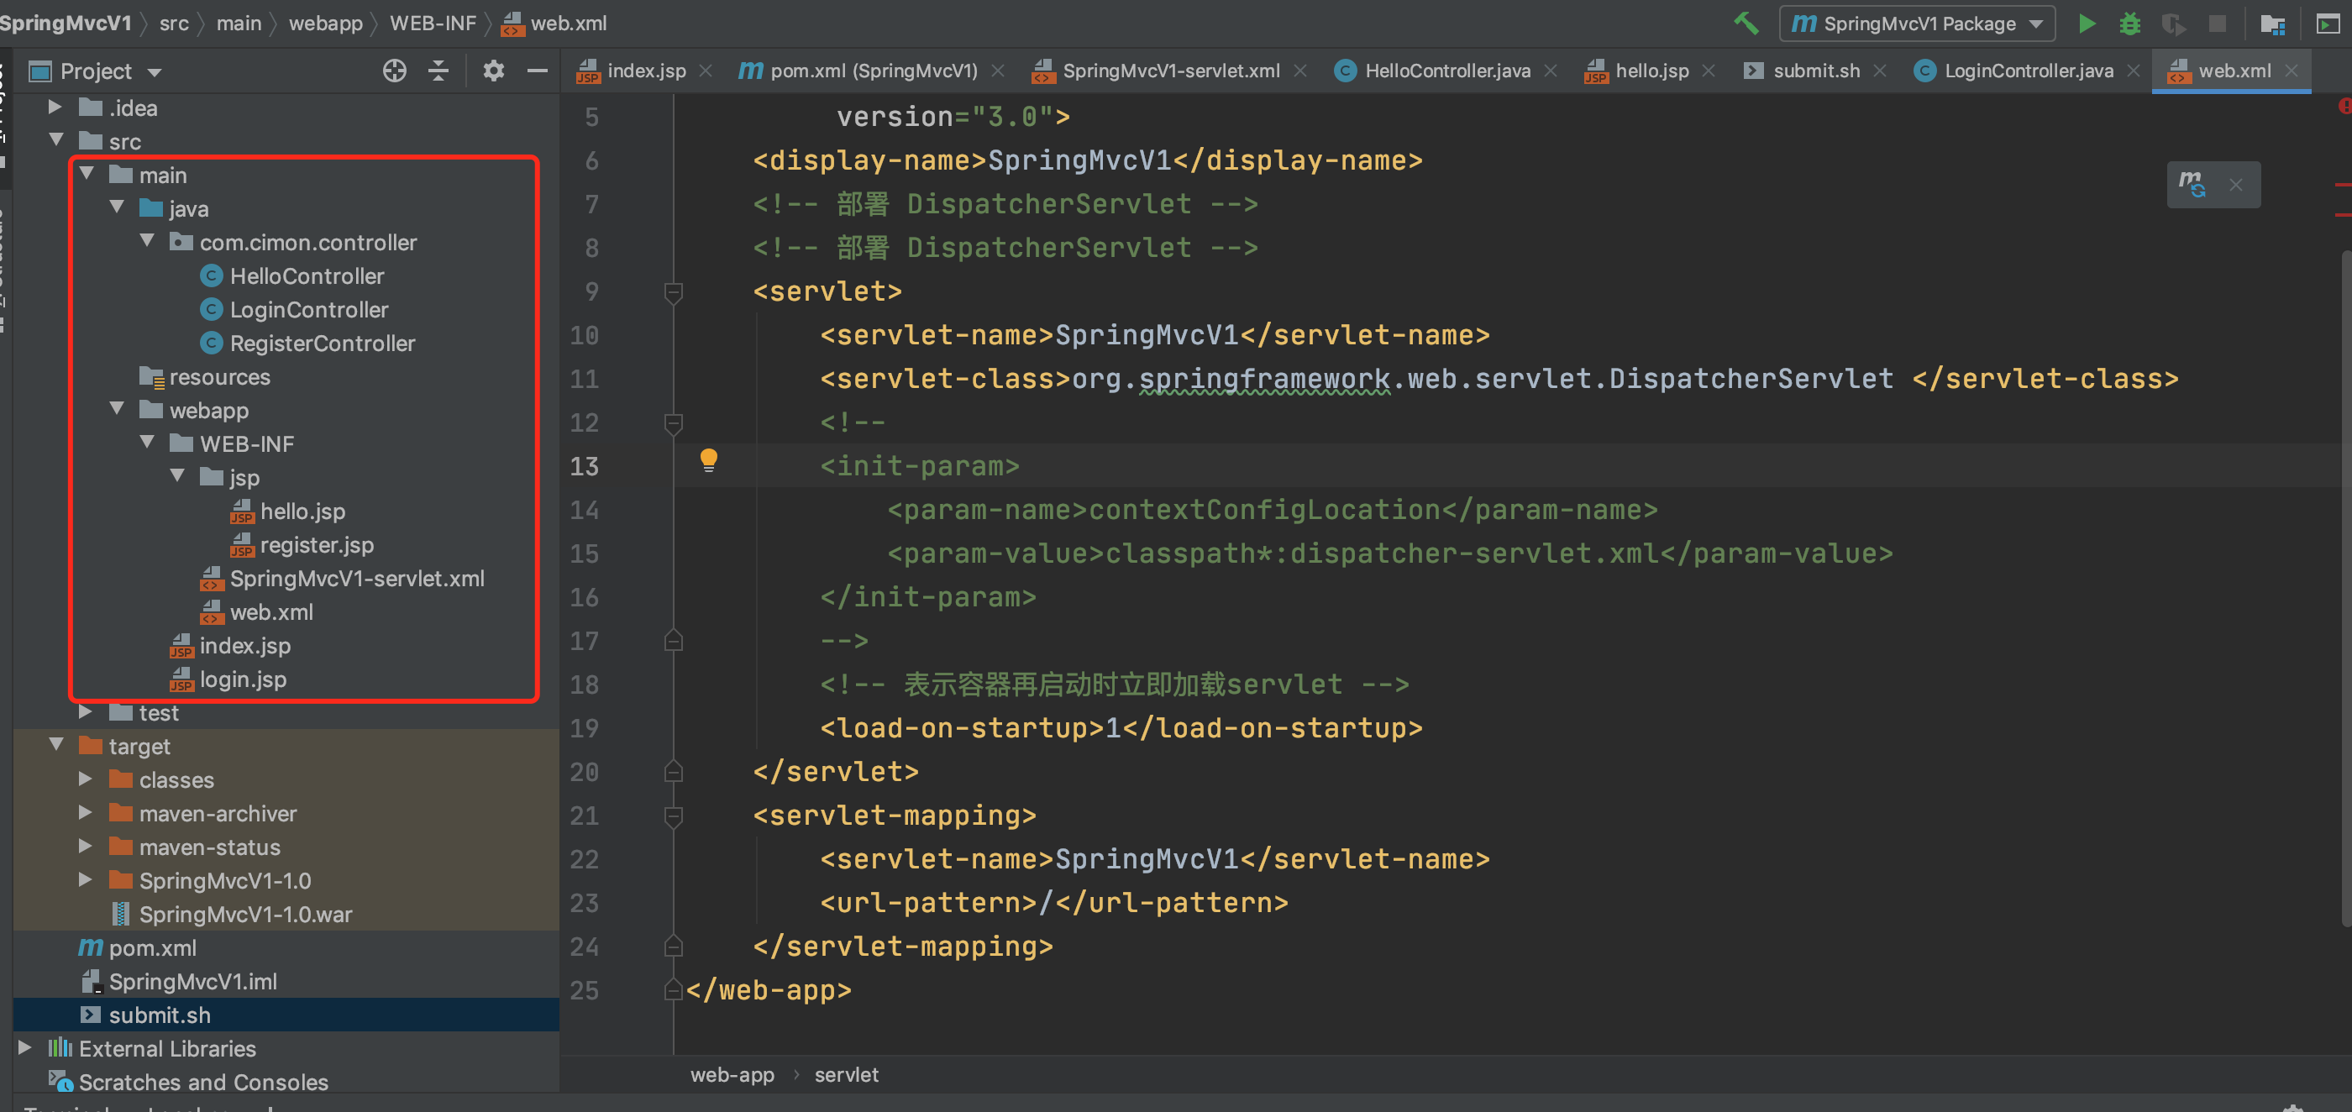Select RegisterController in project tree
This screenshot has width=2352, height=1112.
point(323,344)
